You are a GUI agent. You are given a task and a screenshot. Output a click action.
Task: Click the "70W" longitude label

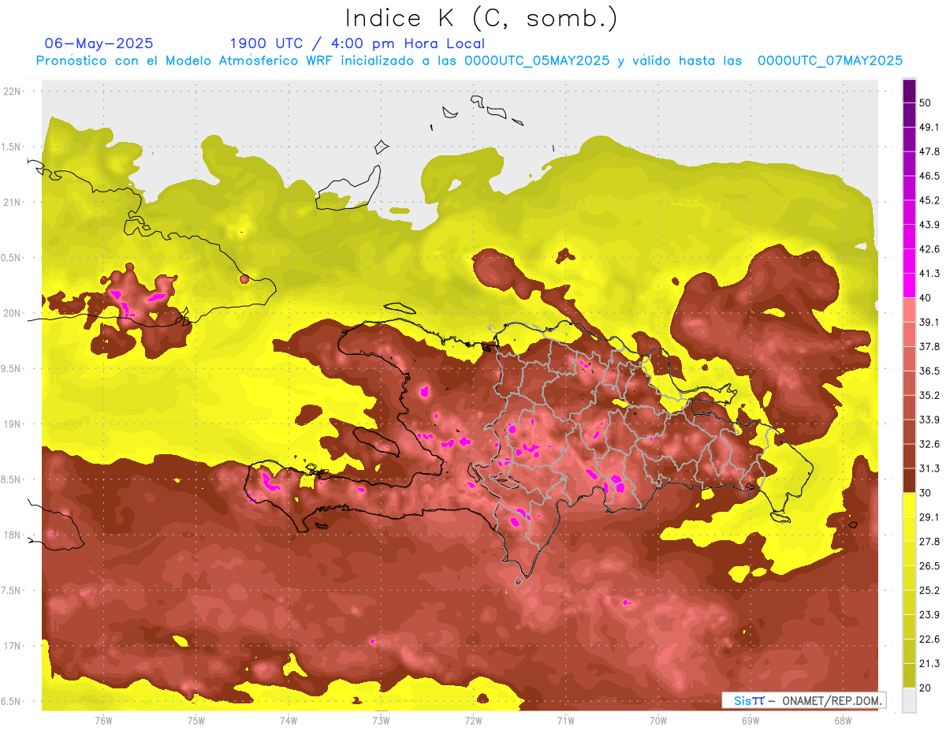click(x=658, y=721)
